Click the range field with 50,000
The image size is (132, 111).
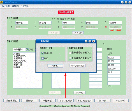(114, 58)
